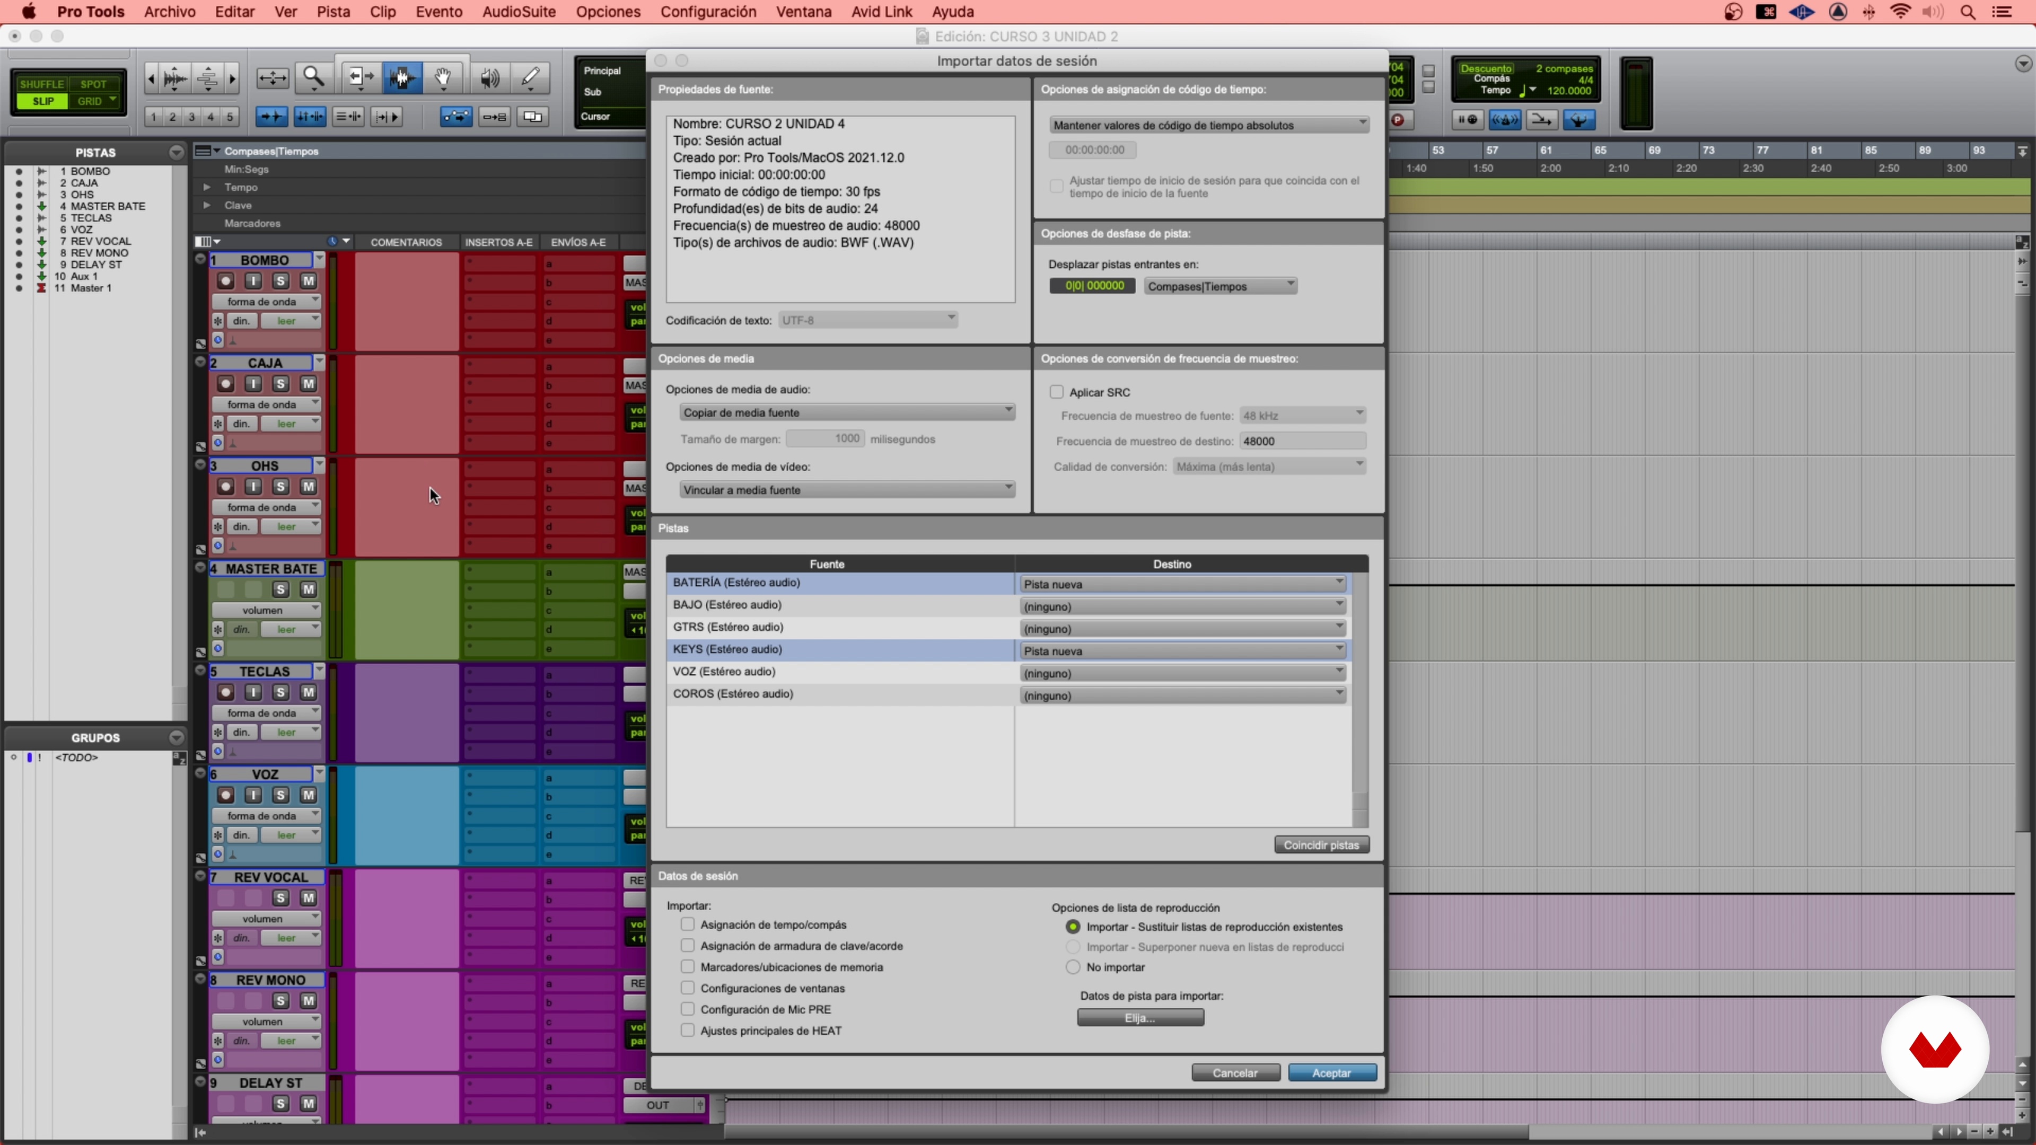Check Ajustes principales de HEAT
This screenshot has width=2036, height=1145.
(688, 1030)
